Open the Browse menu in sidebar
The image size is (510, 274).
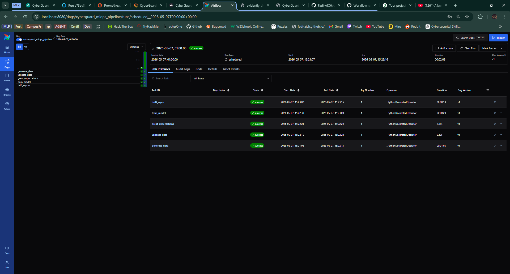click(7, 92)
